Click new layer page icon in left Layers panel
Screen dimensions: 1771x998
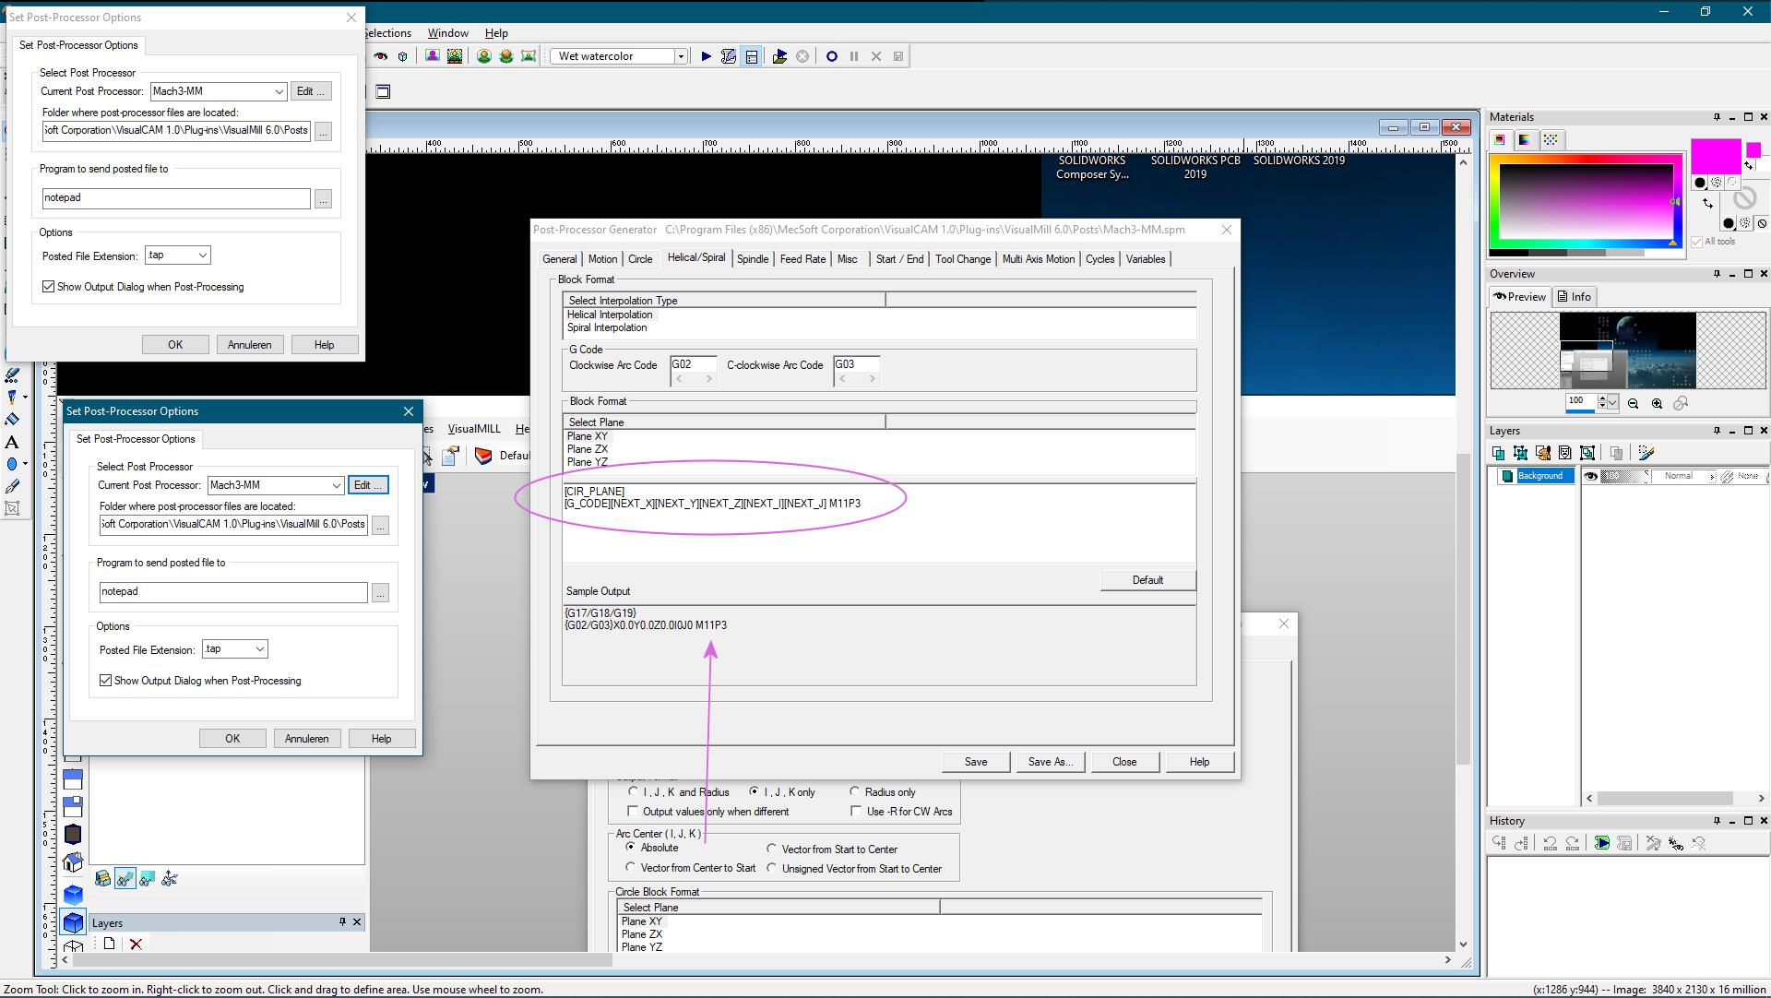(109, 944)
